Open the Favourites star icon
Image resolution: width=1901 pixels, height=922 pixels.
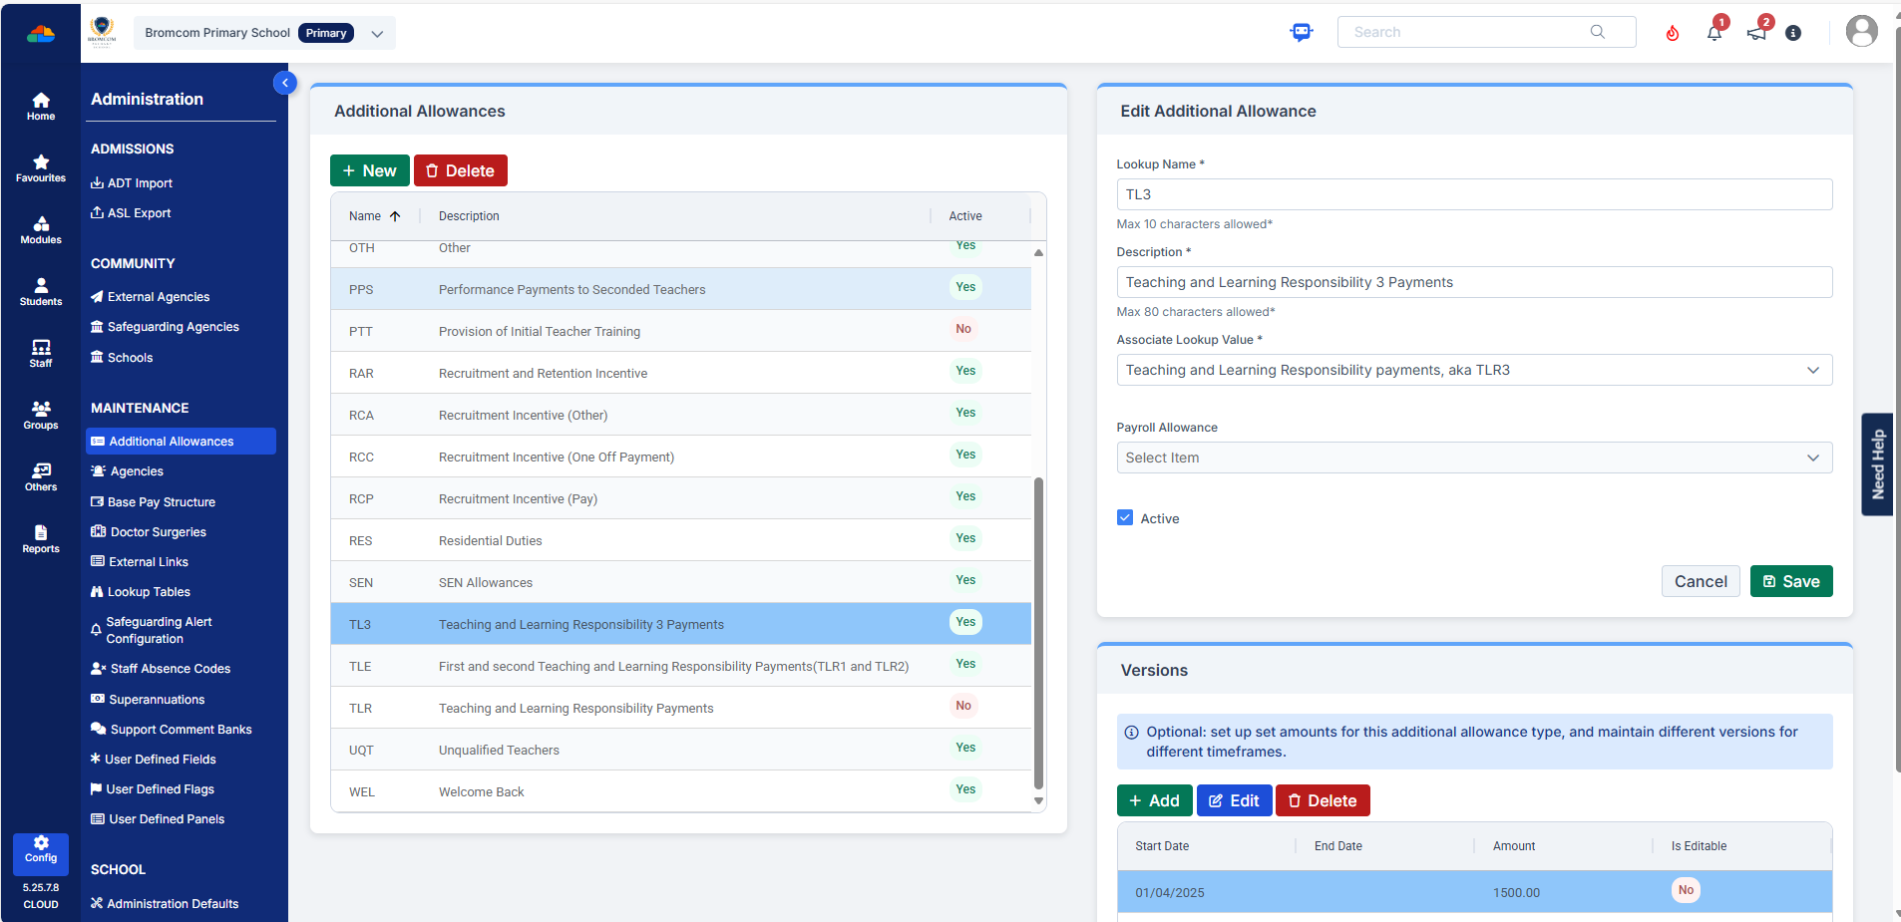pyautogui.click(x=41, y=167)
